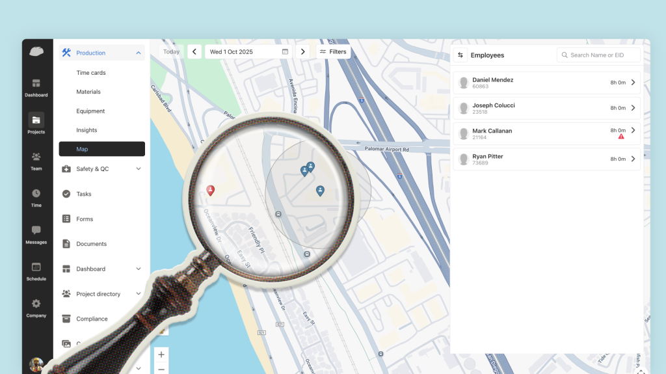Zoom in on the map with plus
The height and width of the screenshot is (374, 666).
[161, 354]
